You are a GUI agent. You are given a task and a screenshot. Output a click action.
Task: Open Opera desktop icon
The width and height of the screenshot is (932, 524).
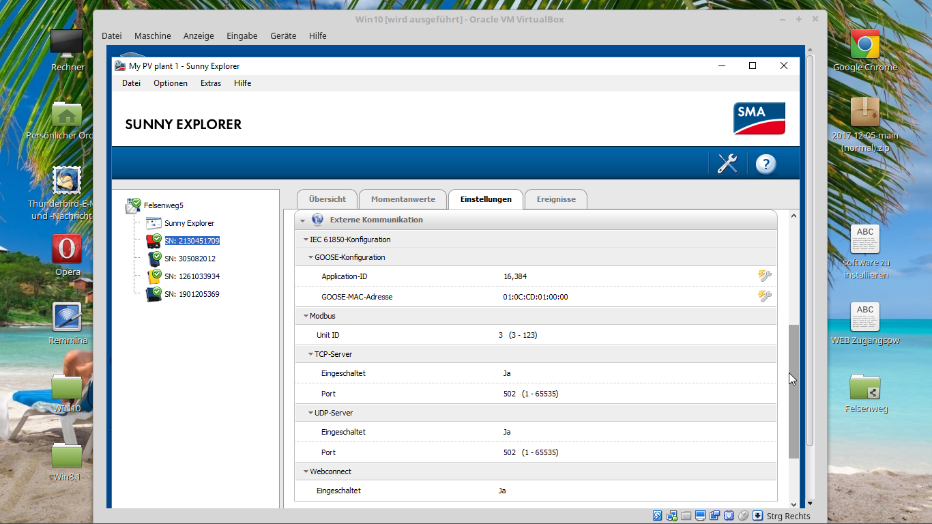pyautogui.click(x=67, y=249)
